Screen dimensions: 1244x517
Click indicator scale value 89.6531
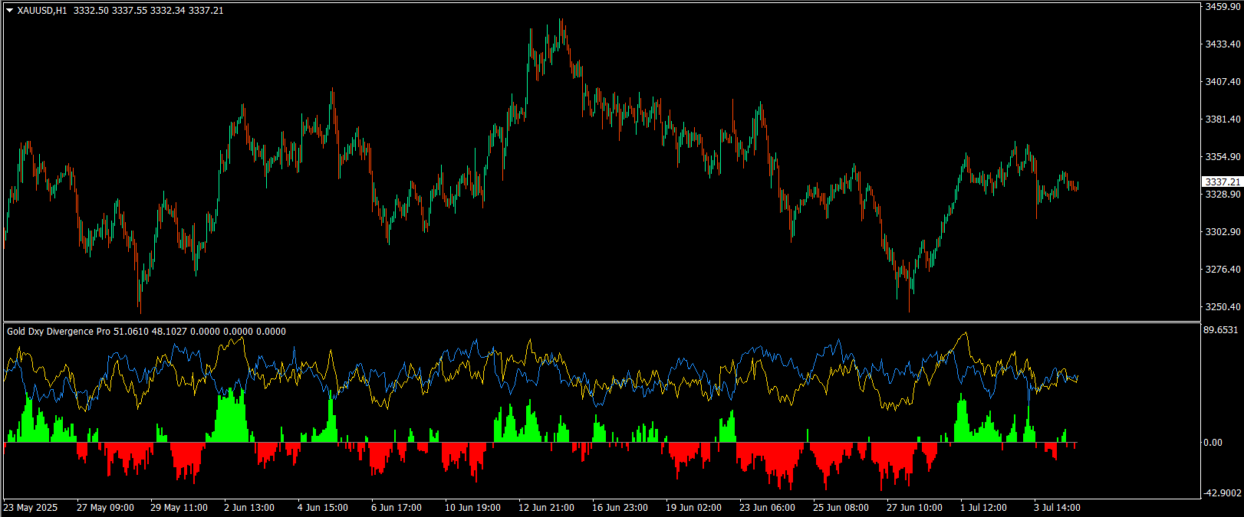1222,330
